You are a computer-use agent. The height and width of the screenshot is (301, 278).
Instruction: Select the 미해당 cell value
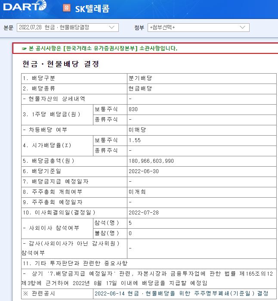tap(137, 130)
